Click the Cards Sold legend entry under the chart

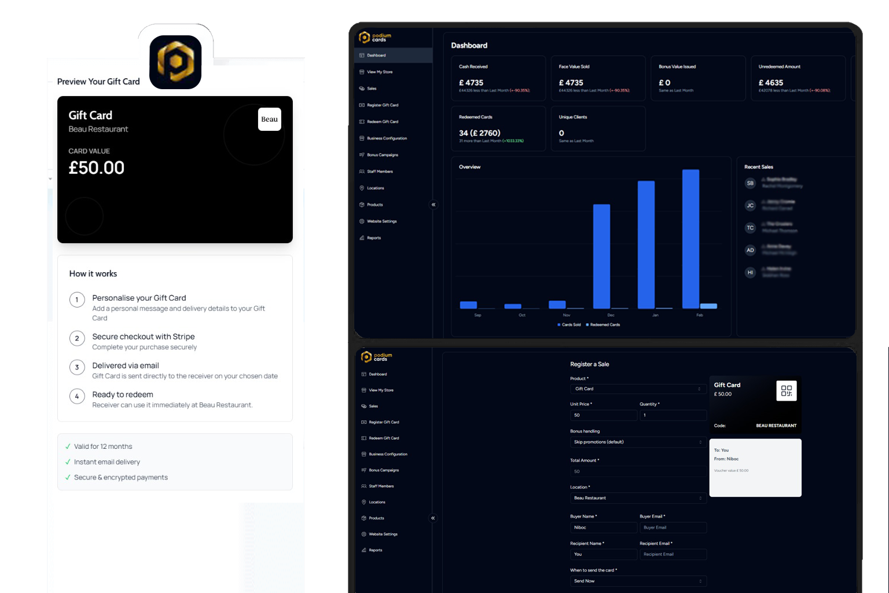click(569, 325)
